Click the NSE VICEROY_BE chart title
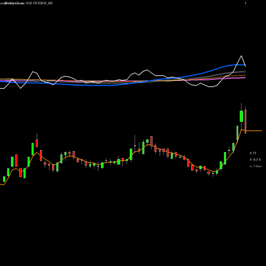The image size is (266, 266). coord(39,3)
